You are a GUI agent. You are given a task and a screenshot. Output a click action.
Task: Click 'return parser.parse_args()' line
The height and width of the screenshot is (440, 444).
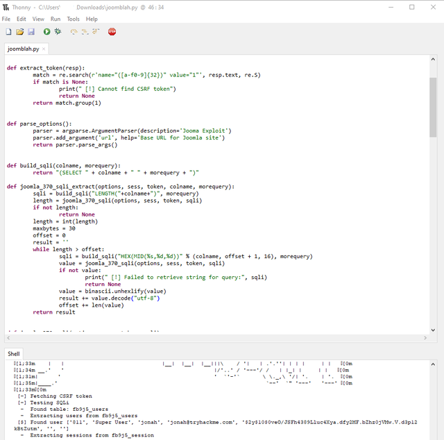[x=75, y=145]
